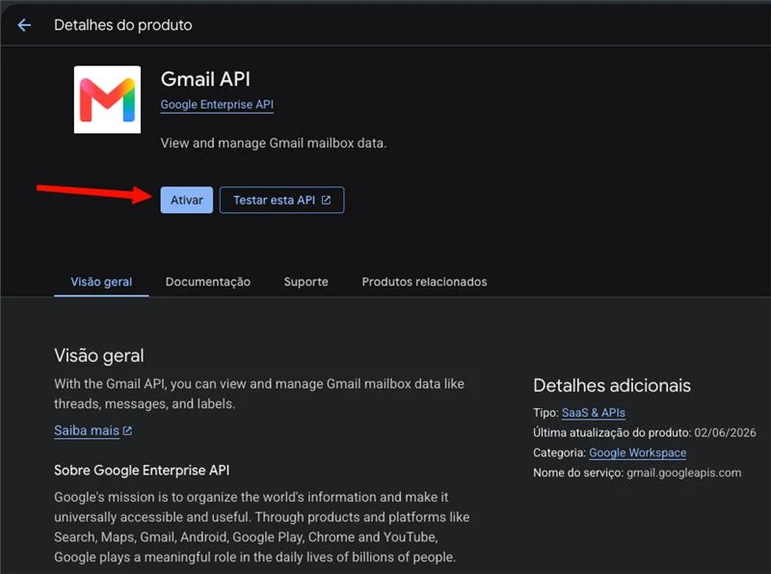Screen dimensions: 771x574
Task: Click 'View and manage Gmail mailbox data.' text
Action: (x=274, y=143)
